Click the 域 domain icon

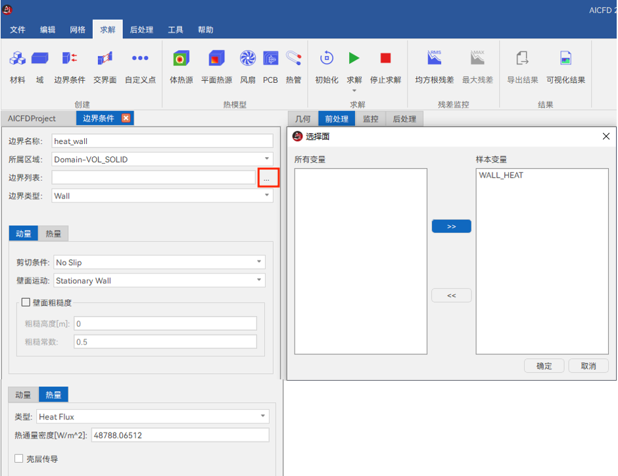tap(40, 59)
